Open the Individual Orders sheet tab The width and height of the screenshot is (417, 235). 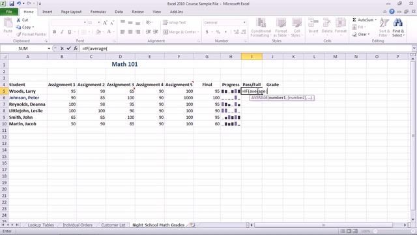pos(78,225)
